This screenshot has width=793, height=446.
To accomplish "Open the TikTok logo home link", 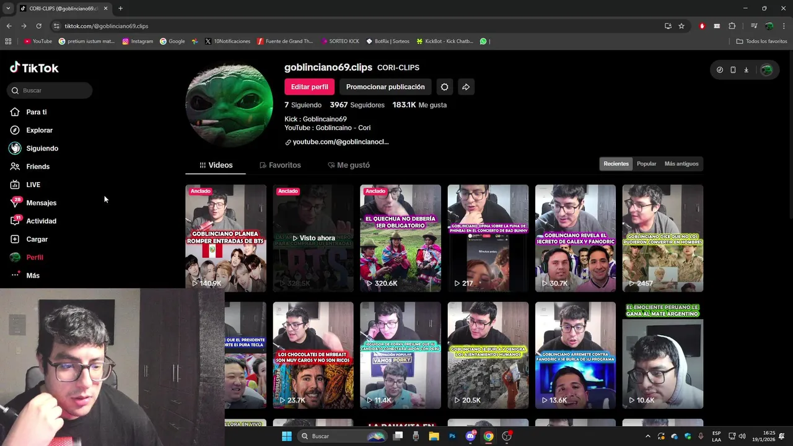I will (34, 68).
